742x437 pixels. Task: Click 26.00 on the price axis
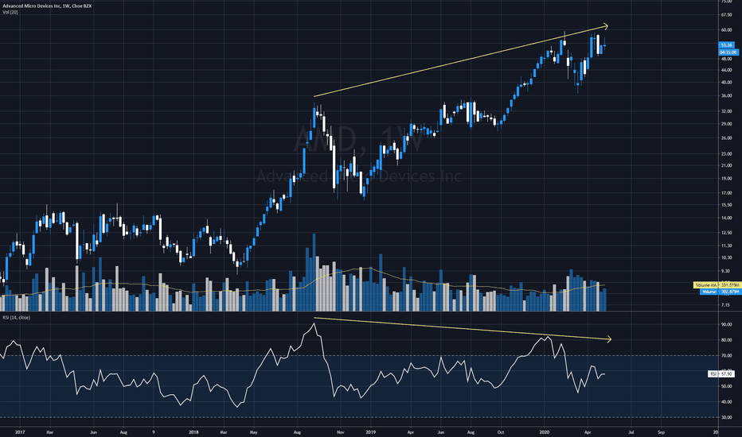[x=726, y=138]
